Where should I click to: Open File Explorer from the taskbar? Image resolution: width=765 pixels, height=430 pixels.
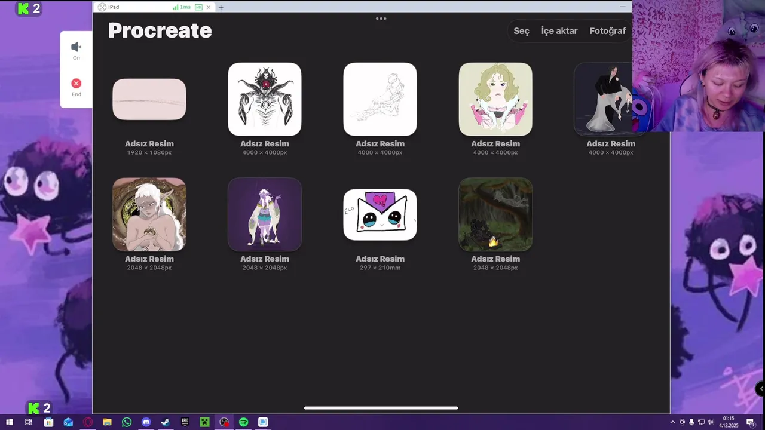tap(107, 422)
